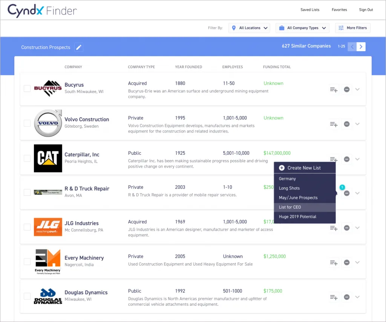This screenshot has width=386, height=322.
Task: Choose the Long Shots list
Action: [x=305, y=188]
